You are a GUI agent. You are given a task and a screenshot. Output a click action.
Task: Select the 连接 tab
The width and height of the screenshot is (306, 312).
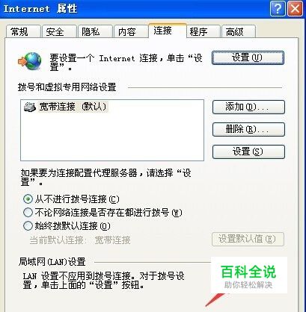pos(168,31)
